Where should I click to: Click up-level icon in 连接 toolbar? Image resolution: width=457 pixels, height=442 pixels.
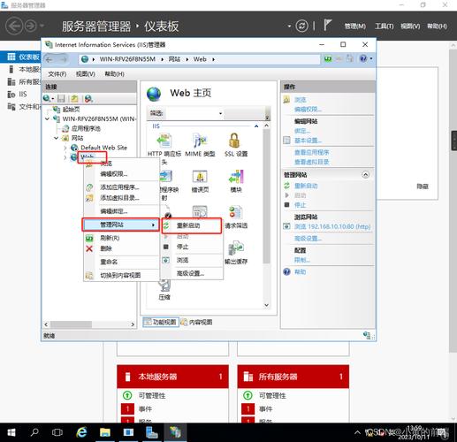point(75,98)
